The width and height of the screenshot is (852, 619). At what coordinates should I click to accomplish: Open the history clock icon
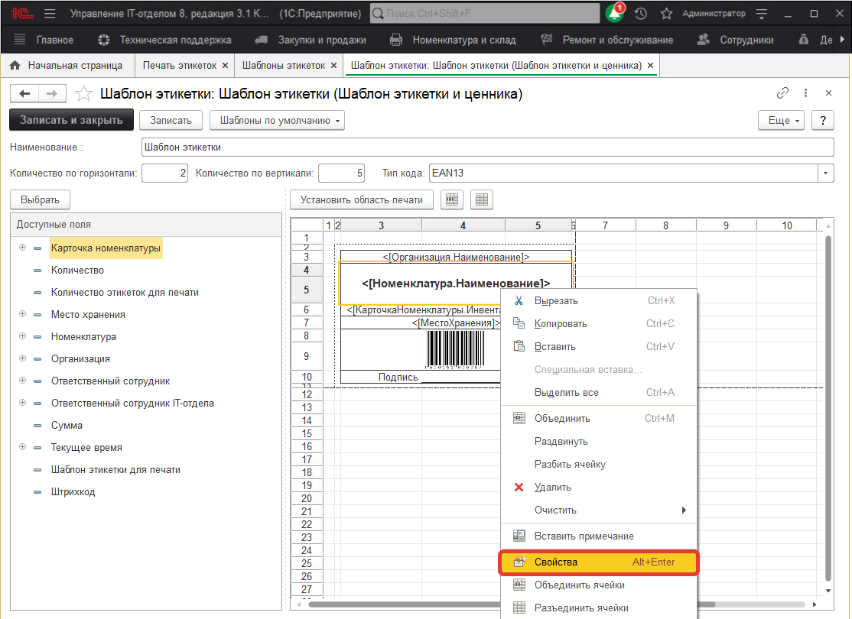click(x=641, y=14)
